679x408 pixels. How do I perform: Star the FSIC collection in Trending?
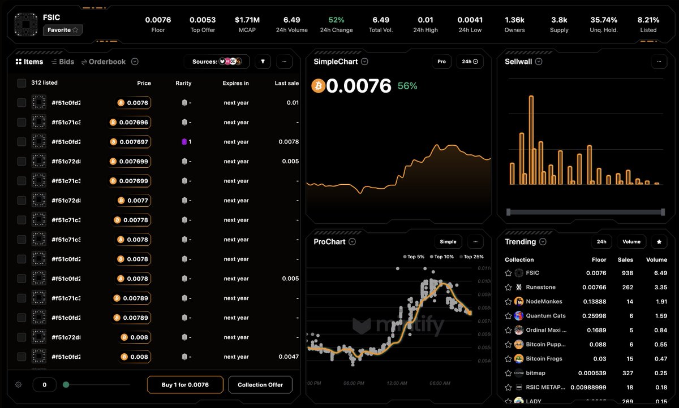pyautogui.click(x=508, y=273)
